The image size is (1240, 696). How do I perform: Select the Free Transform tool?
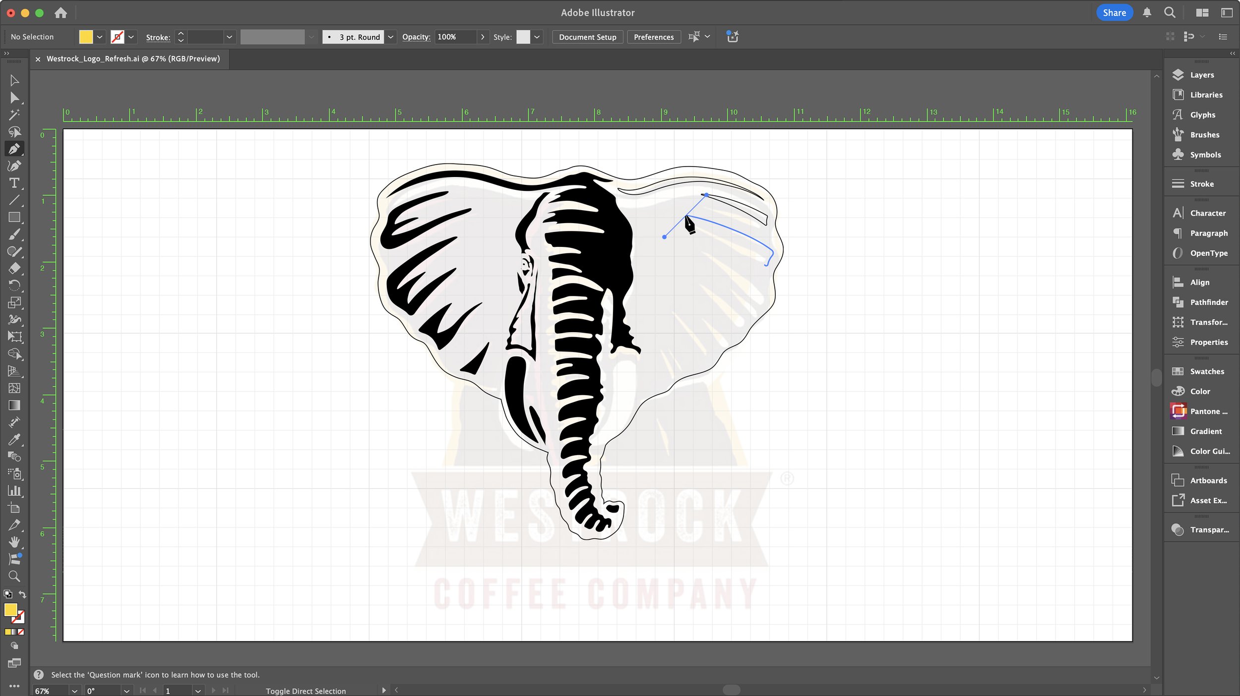pos(14,337)
